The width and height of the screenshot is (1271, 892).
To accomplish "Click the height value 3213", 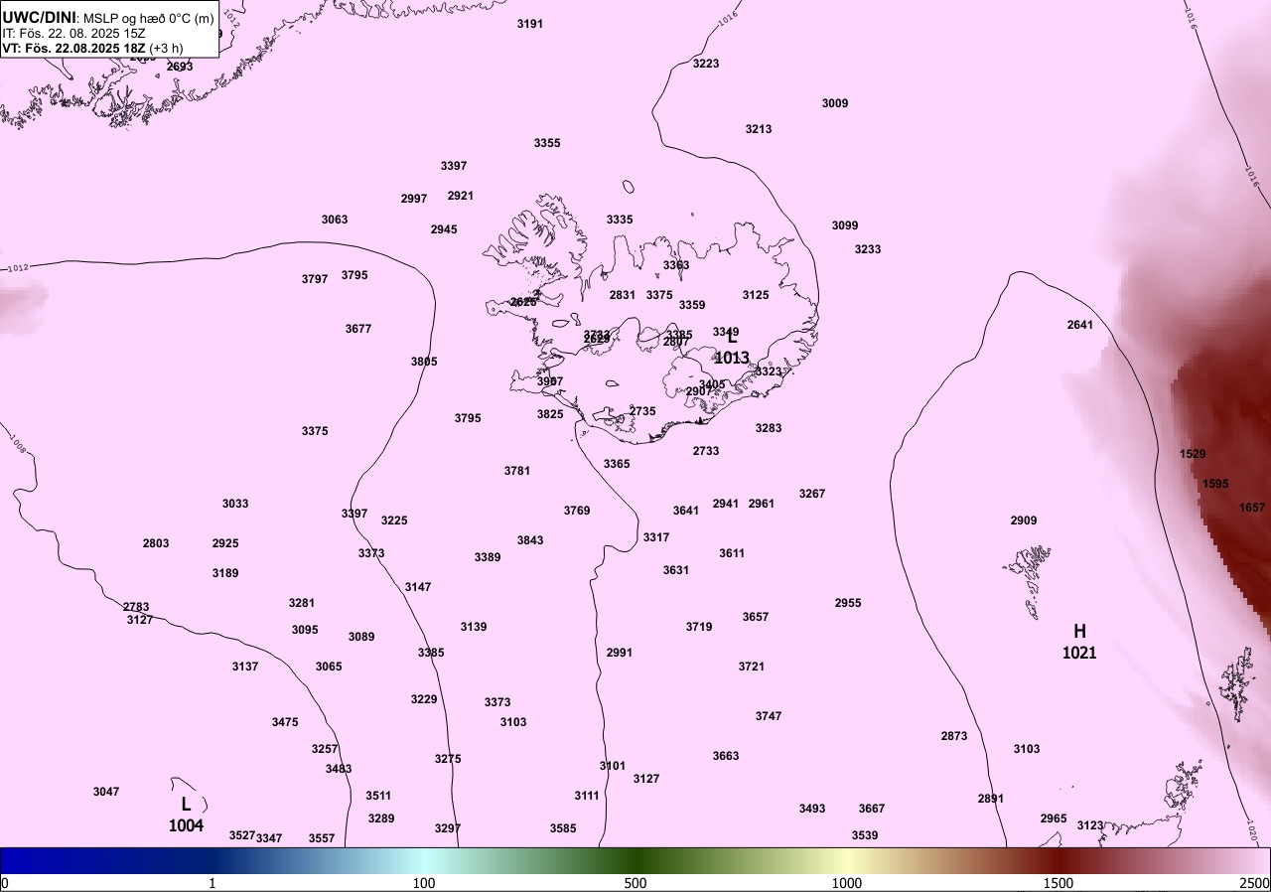I will [x=759, y=129].
